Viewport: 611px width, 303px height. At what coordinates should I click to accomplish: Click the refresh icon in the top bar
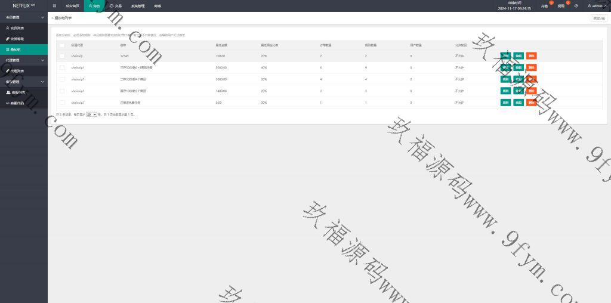point(576,6)
